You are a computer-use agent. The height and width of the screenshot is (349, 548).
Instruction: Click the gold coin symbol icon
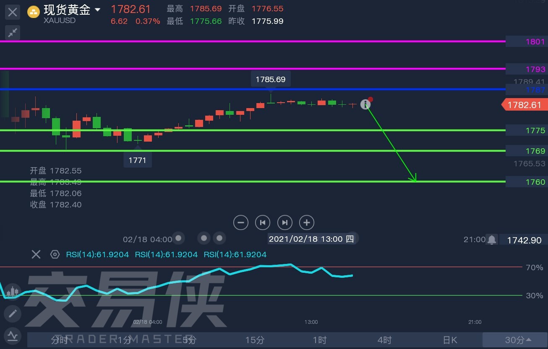pos(34,12)
